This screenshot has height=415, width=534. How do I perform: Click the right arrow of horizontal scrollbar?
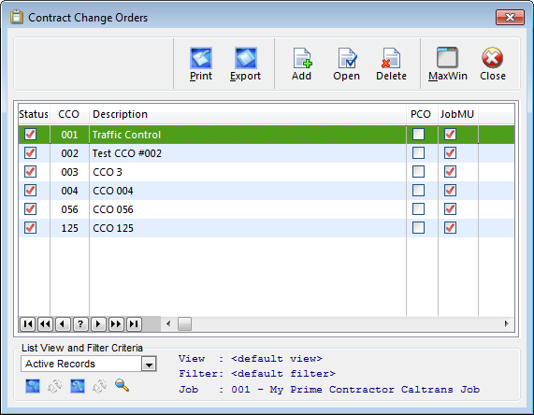coord(507,323)
